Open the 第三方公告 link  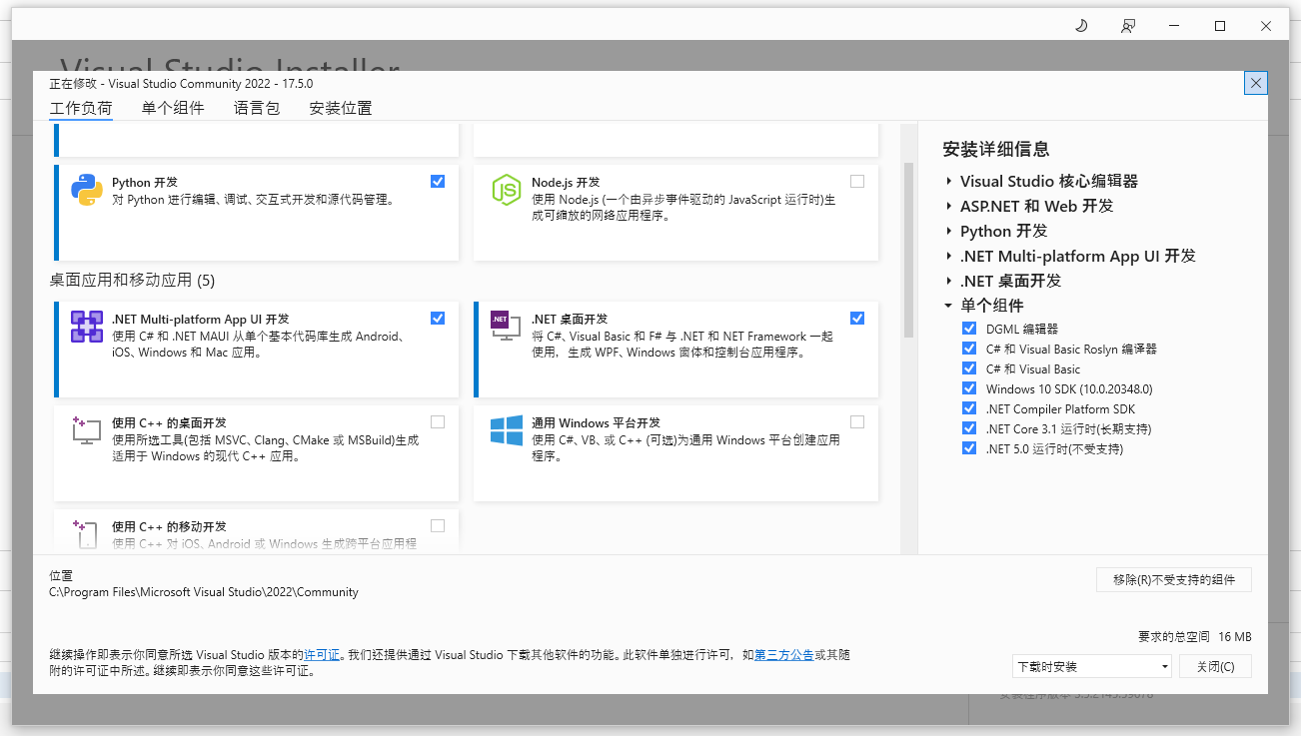[x=783, y=655]
